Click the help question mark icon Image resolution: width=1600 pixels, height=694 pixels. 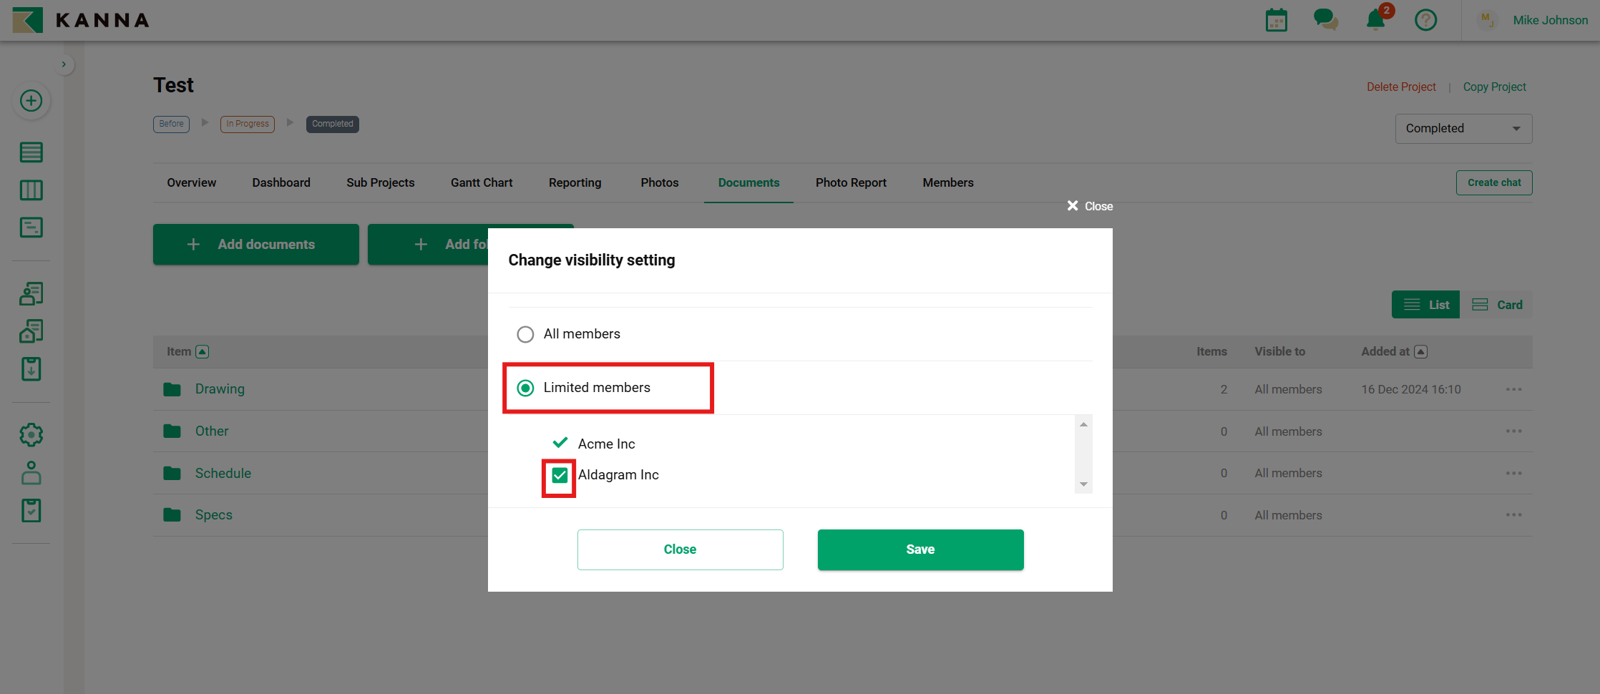[x=1425, y=20]
